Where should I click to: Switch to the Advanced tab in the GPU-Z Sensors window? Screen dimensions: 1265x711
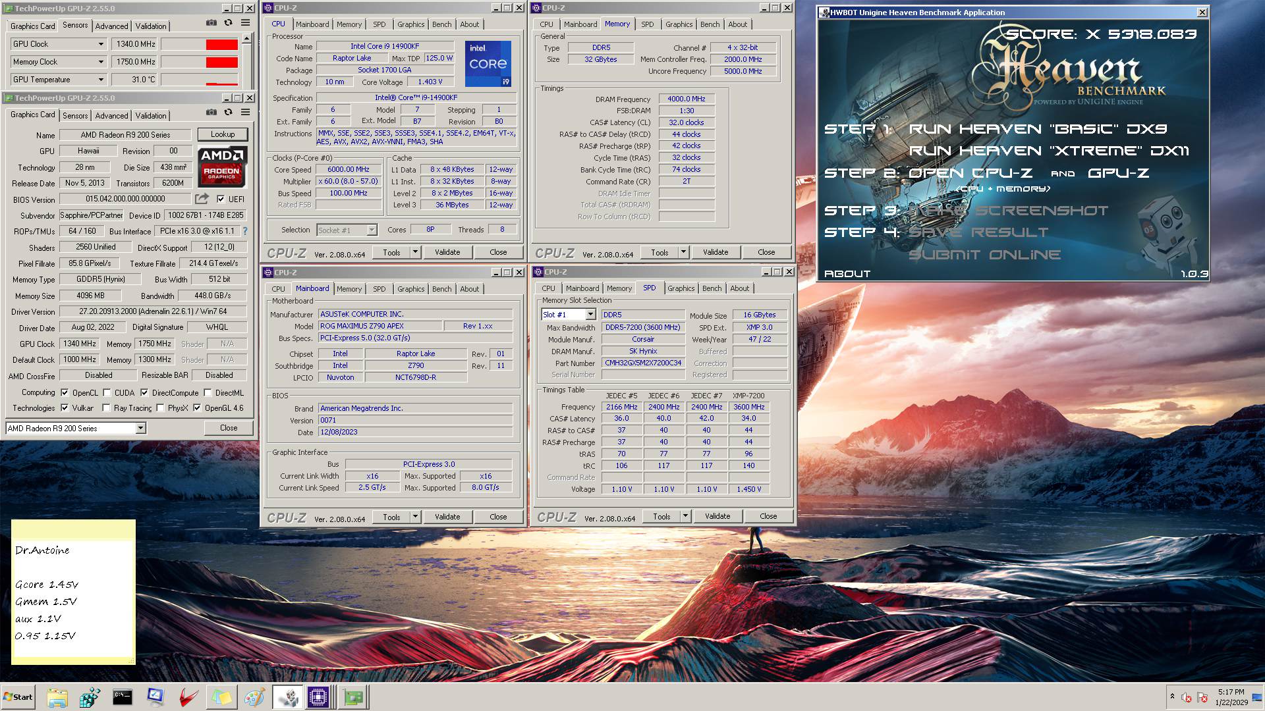point(111,26)
